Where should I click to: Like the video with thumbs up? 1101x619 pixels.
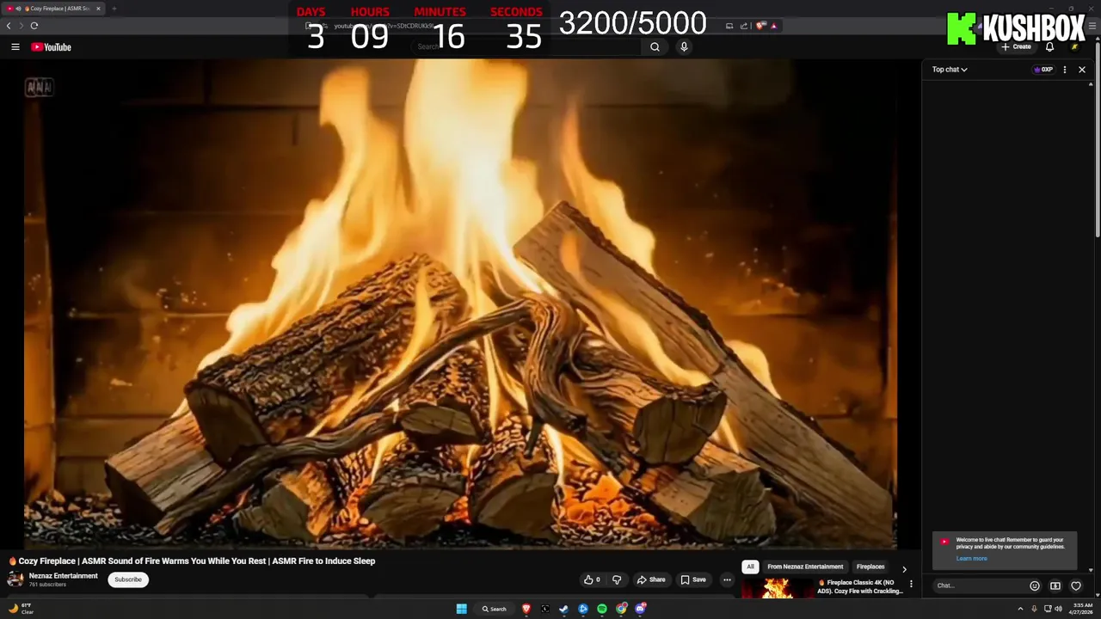[x=592, y=579]
